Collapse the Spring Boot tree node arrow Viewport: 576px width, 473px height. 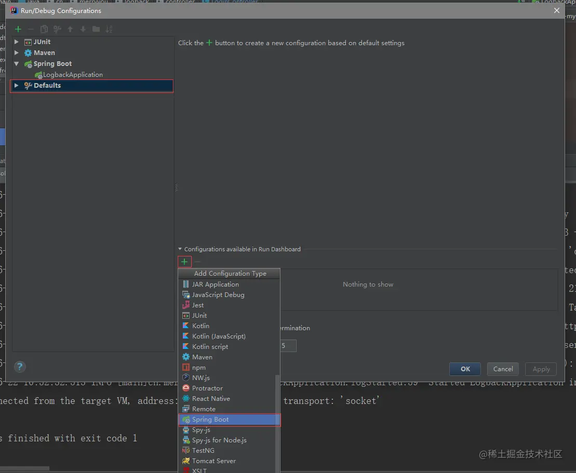[17, 64]
